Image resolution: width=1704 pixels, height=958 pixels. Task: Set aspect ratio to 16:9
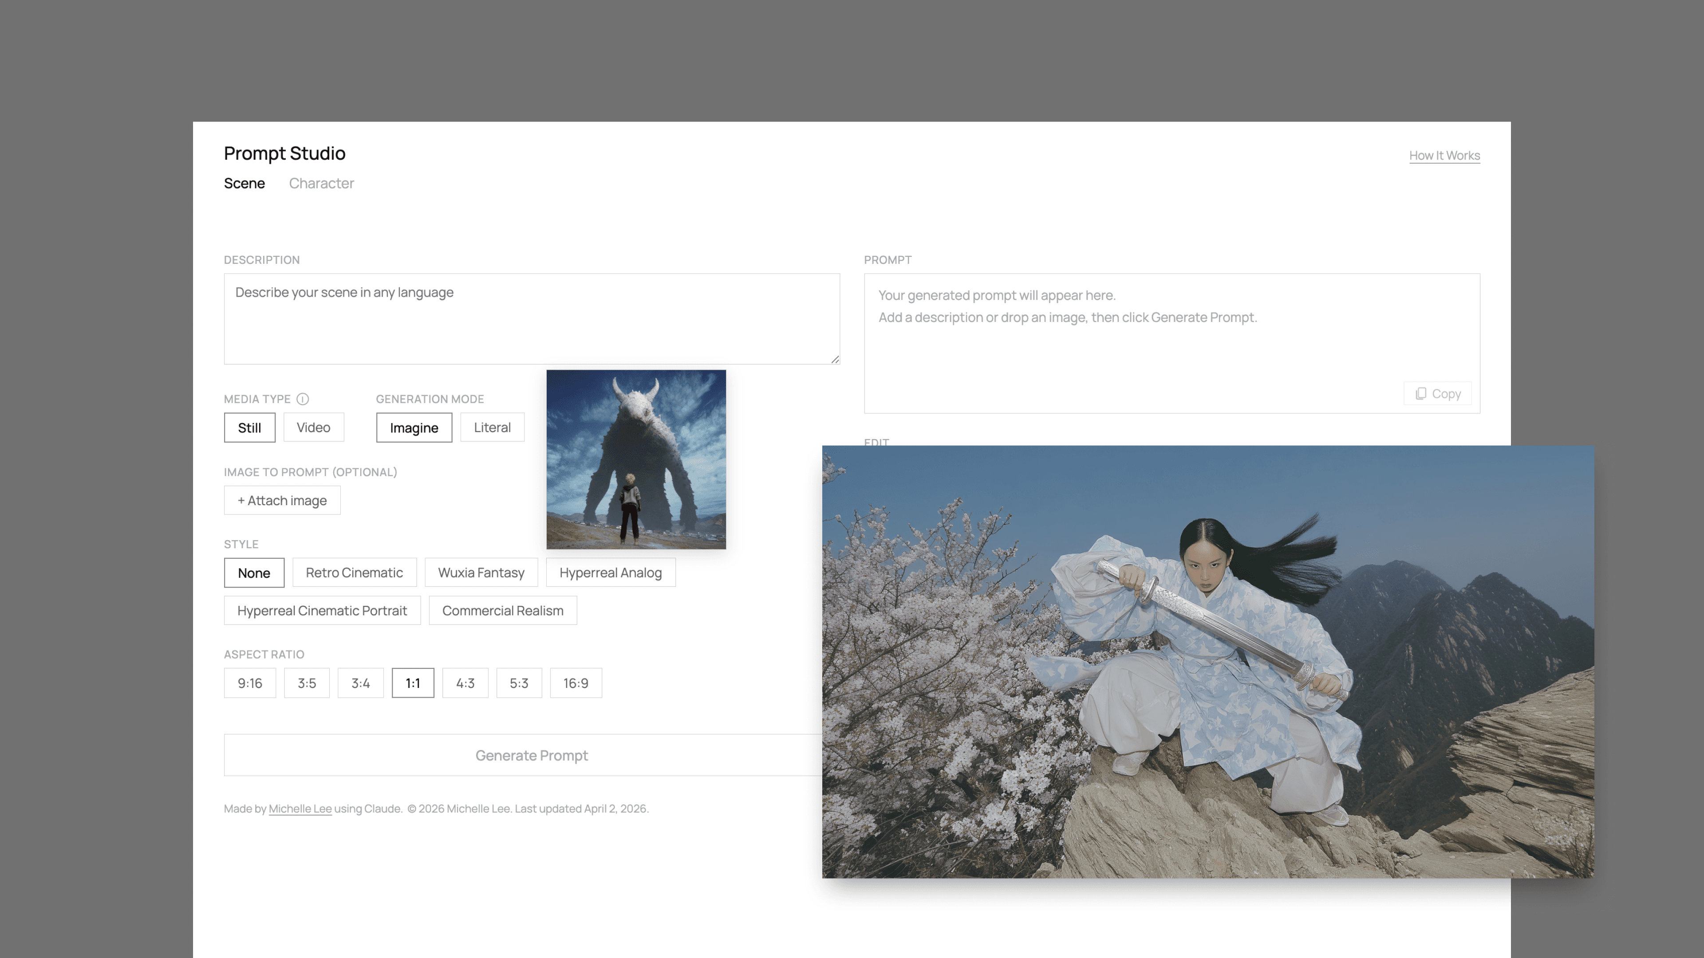pyautogui.click(x=576, y=683)
